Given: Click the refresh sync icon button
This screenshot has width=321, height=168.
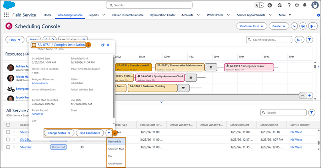Looking at the screenshot, I should point(303,26).
